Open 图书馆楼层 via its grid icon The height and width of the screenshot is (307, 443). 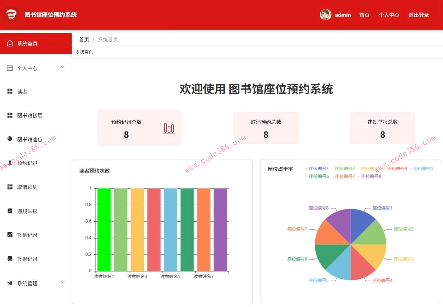coord(10,115)
